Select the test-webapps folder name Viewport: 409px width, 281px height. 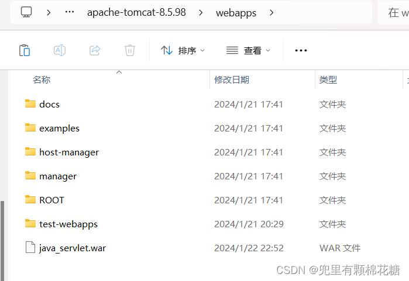click(x=68, y=224)
